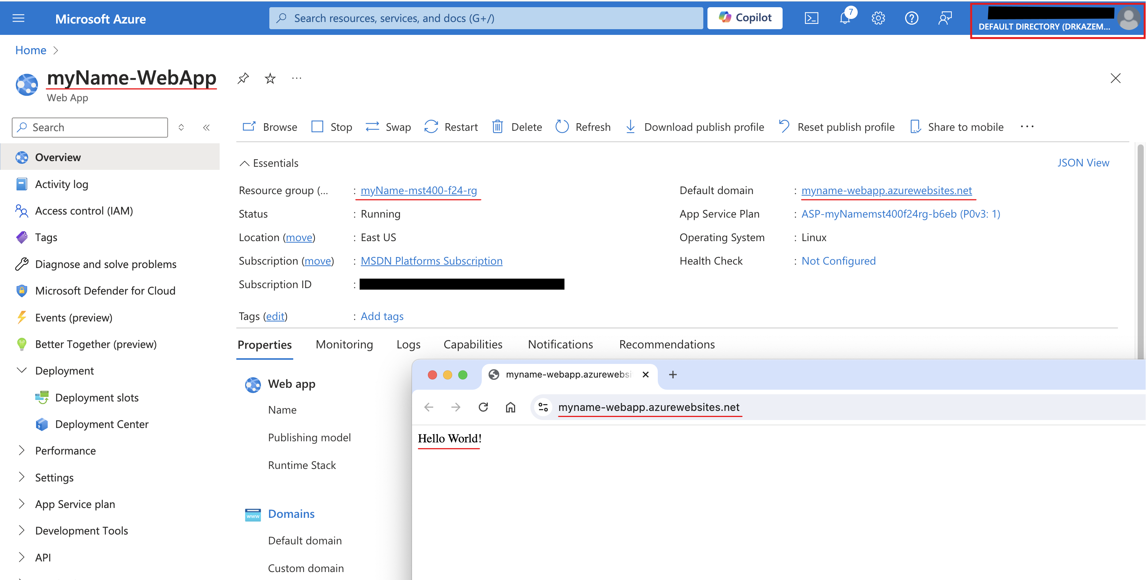Image resolution: width=1146 pixels, height=580 pixels.
Task: Reload the page in the browser window
Action: 483,407
